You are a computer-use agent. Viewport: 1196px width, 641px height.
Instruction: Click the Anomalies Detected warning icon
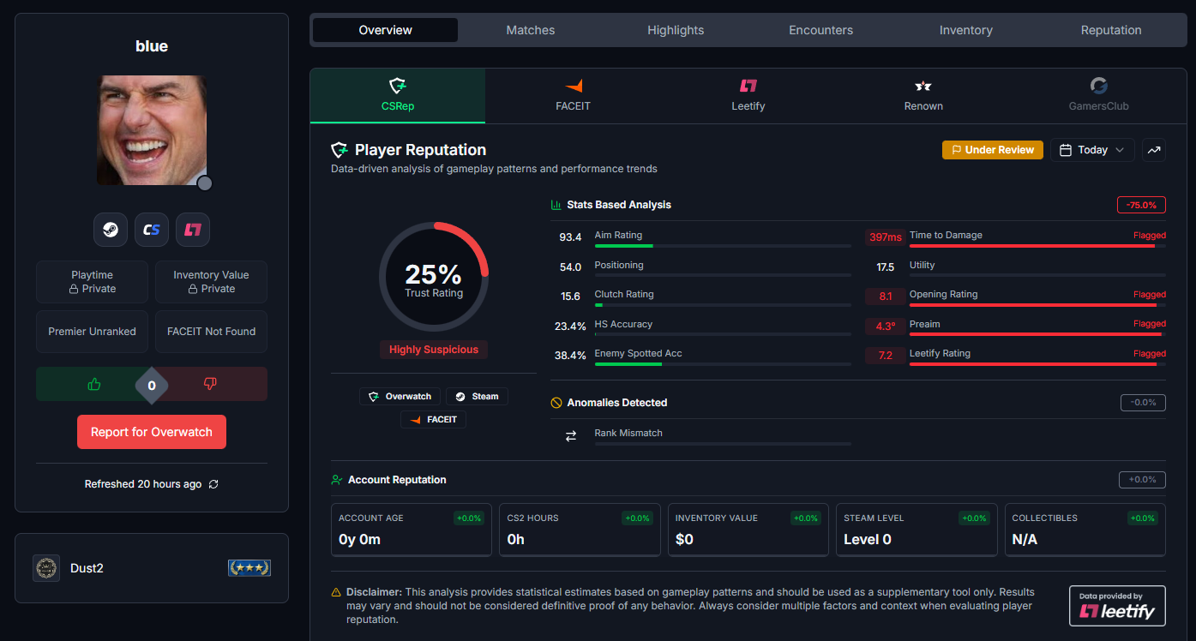[556, 403]
